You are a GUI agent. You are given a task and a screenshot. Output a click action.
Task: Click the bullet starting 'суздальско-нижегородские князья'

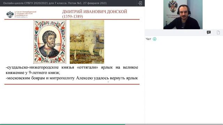(x=72, y=70)
